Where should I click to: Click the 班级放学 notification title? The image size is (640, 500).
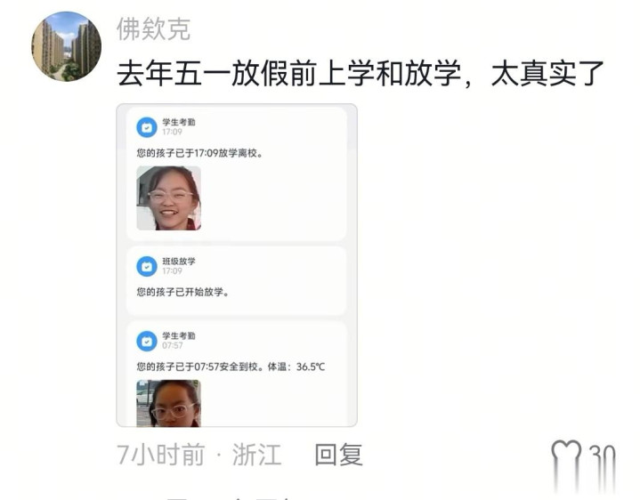[x=179, y=261]
